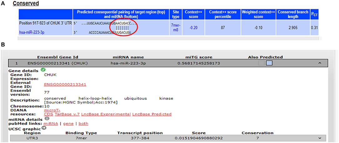Open the ENSG00000213341 external gene link

point(65,84)
